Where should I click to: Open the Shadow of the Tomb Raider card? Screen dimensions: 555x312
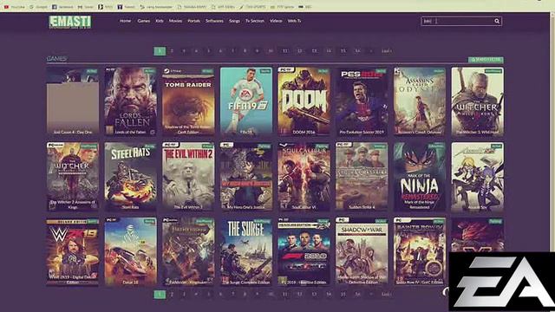click(188, 101)
